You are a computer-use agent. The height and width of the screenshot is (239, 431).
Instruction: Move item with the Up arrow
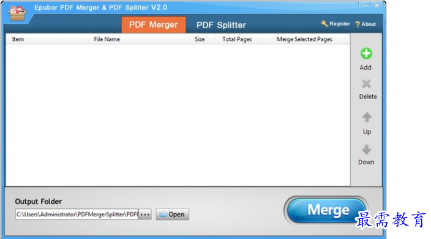(x=367, y=118)
